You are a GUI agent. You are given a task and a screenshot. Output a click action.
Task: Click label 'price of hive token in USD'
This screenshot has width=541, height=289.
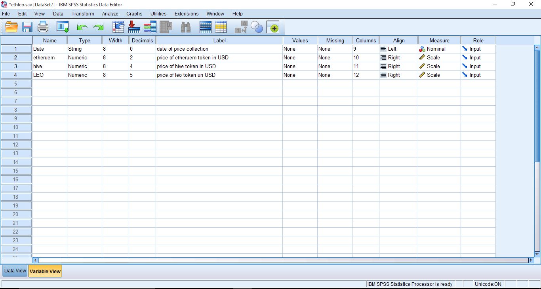pos(186,67)
